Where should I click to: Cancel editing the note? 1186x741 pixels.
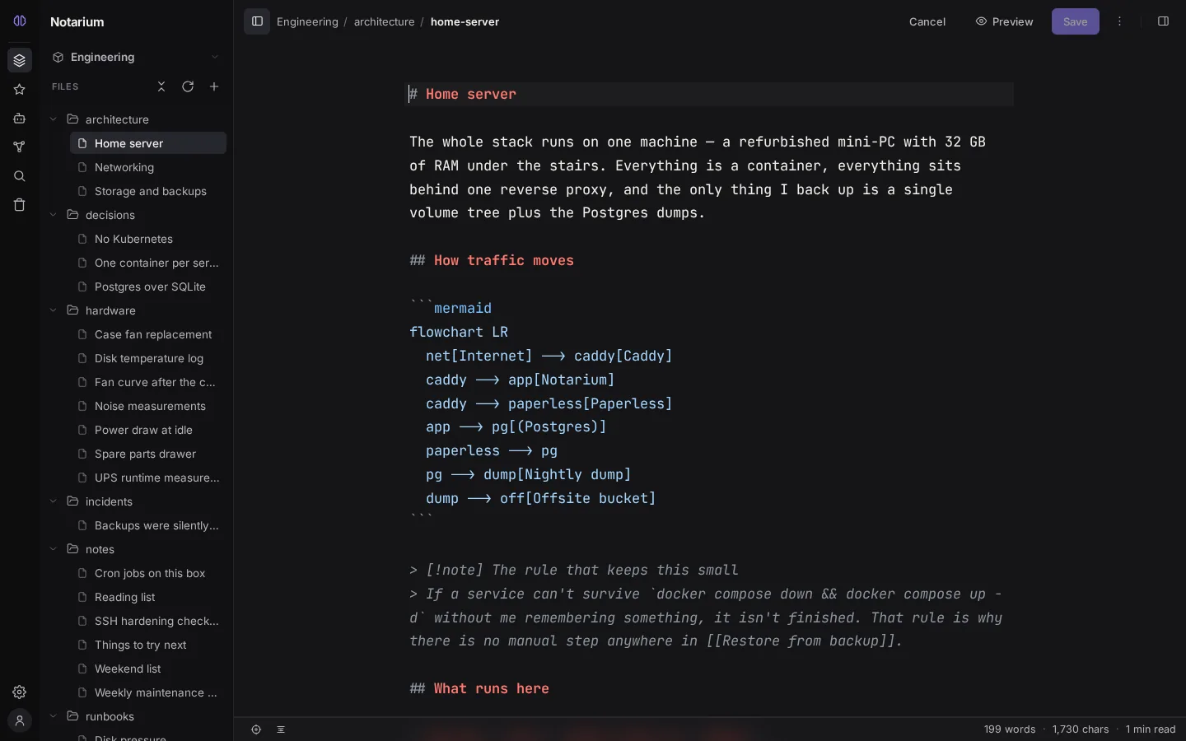pos(927,22)
